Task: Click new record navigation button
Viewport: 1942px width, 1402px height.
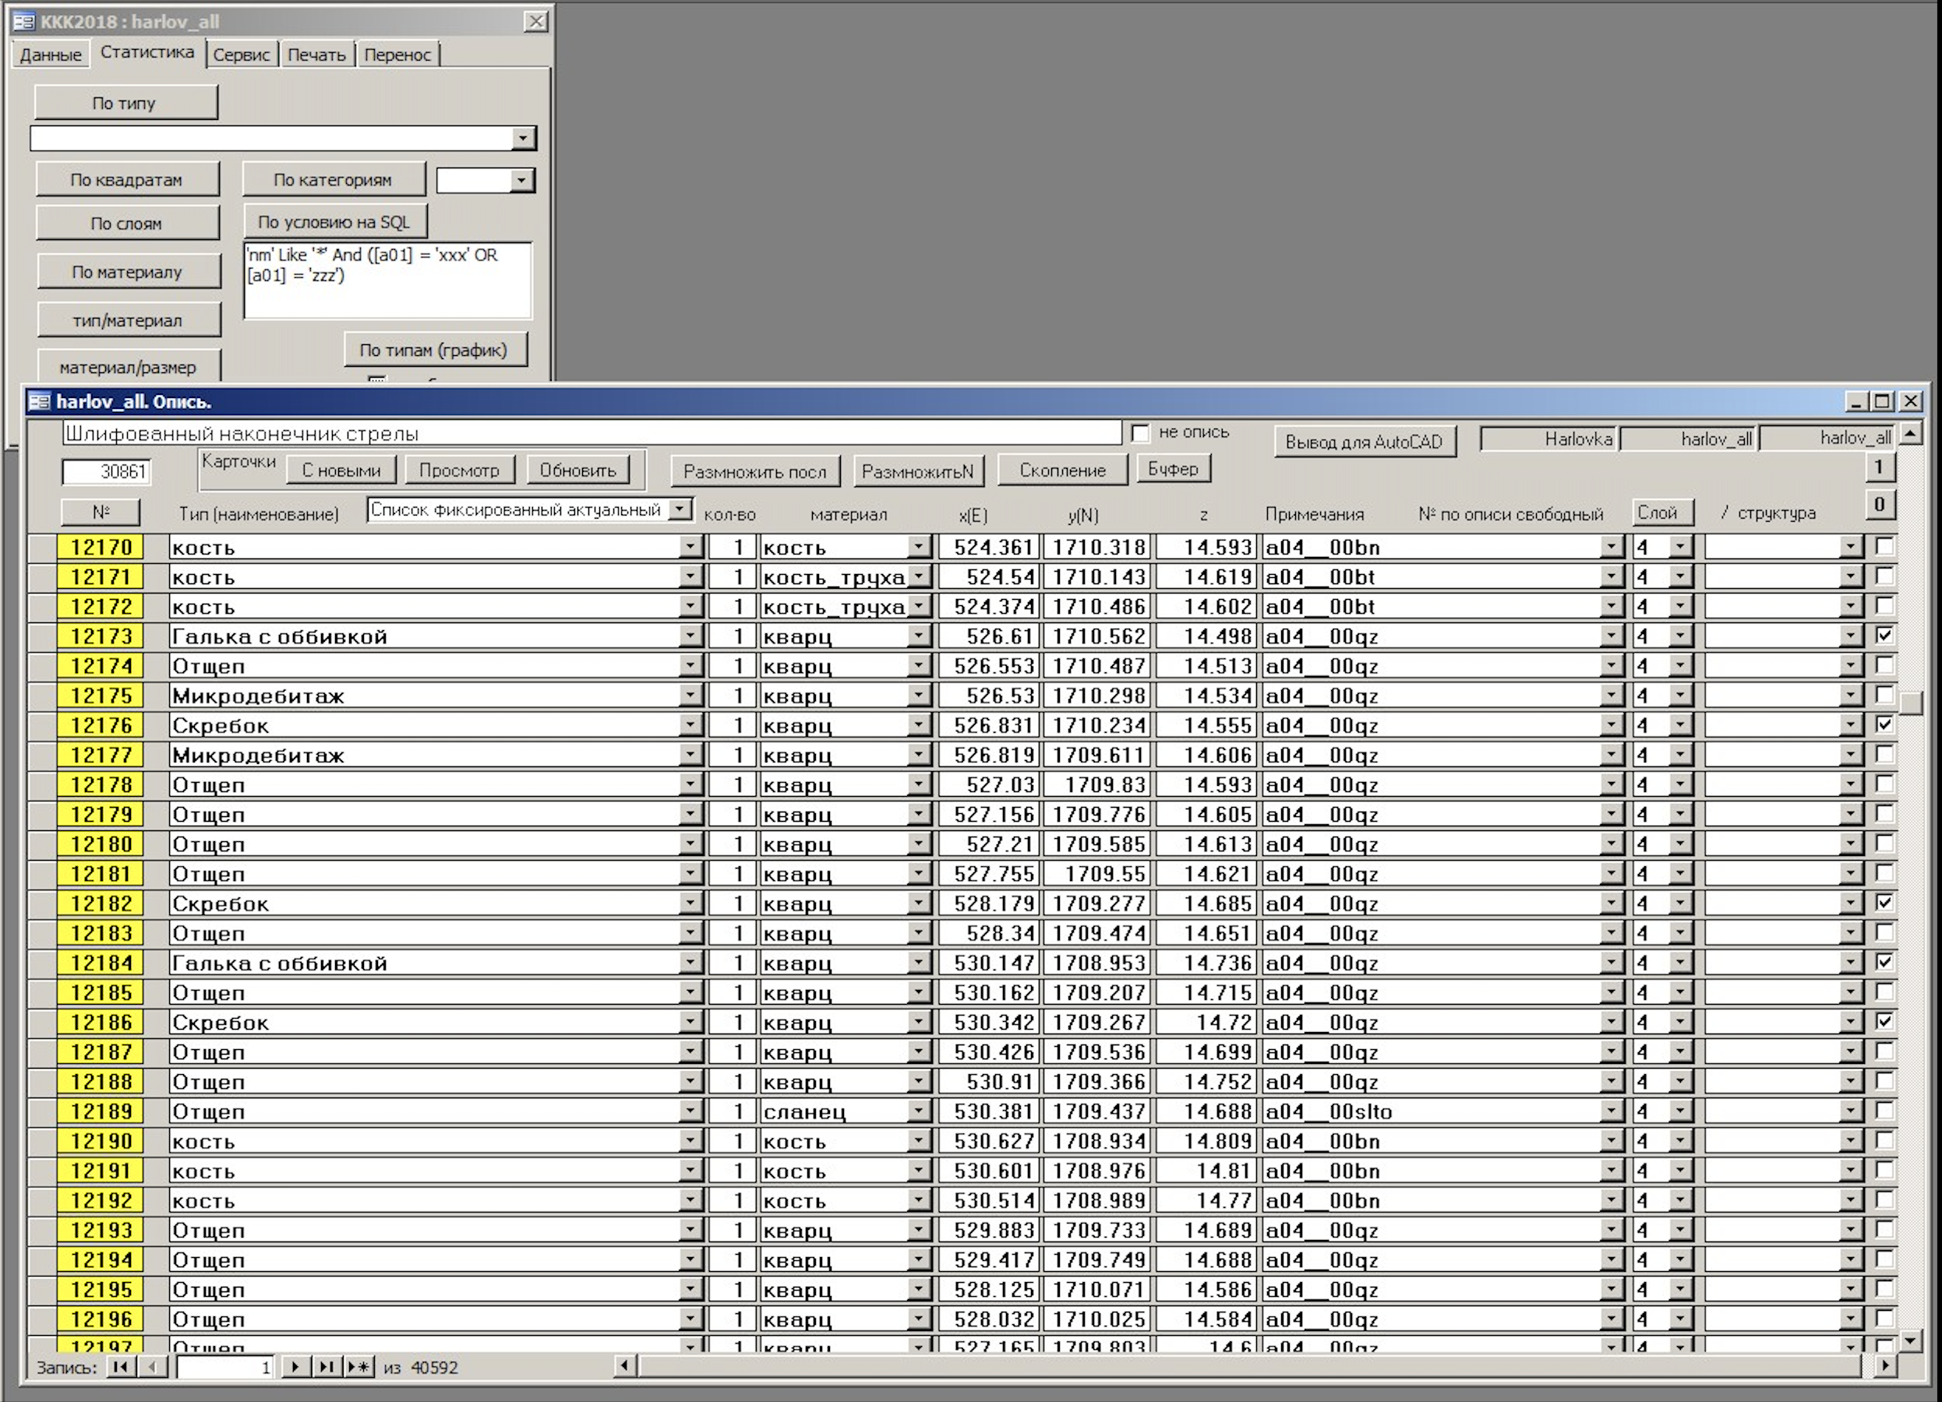Action: [x=359, y=1367]
